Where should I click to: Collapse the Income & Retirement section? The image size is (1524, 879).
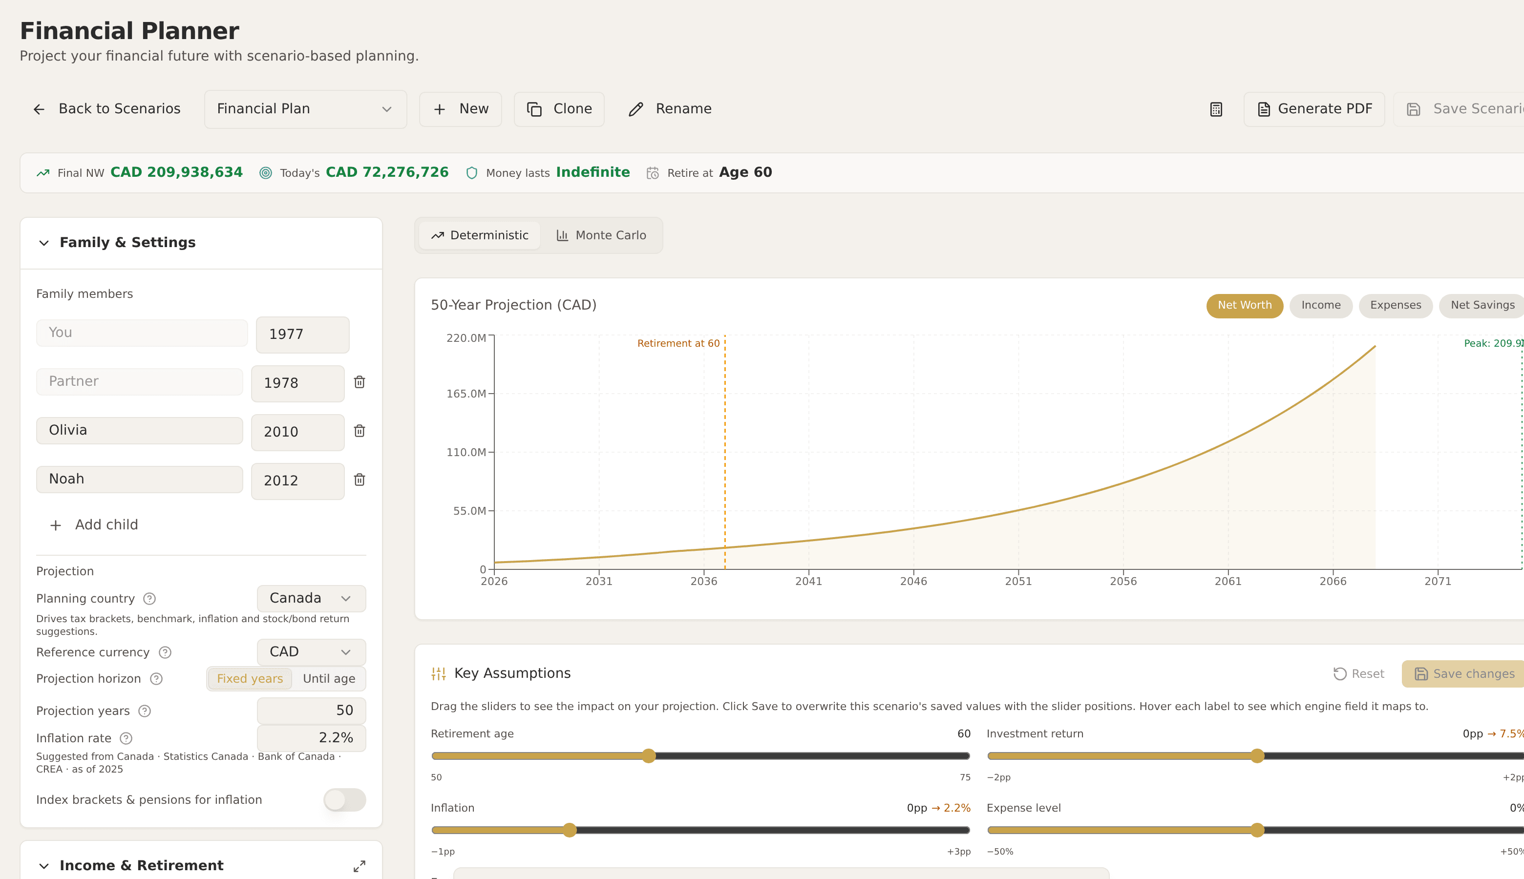click(44, 866)
